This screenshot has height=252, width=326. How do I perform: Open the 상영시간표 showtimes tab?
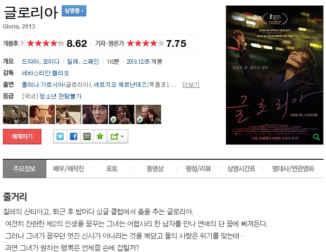(x=241, y=168)
